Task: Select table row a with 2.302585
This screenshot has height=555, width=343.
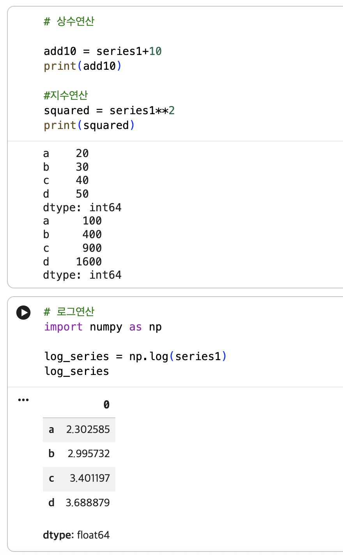Action: pyautogui.click(x=79, y=430)
